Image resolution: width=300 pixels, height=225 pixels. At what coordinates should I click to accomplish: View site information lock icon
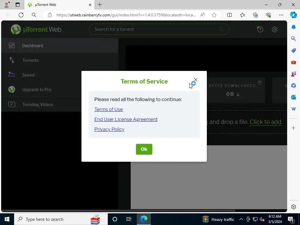[x=50, y=15]
